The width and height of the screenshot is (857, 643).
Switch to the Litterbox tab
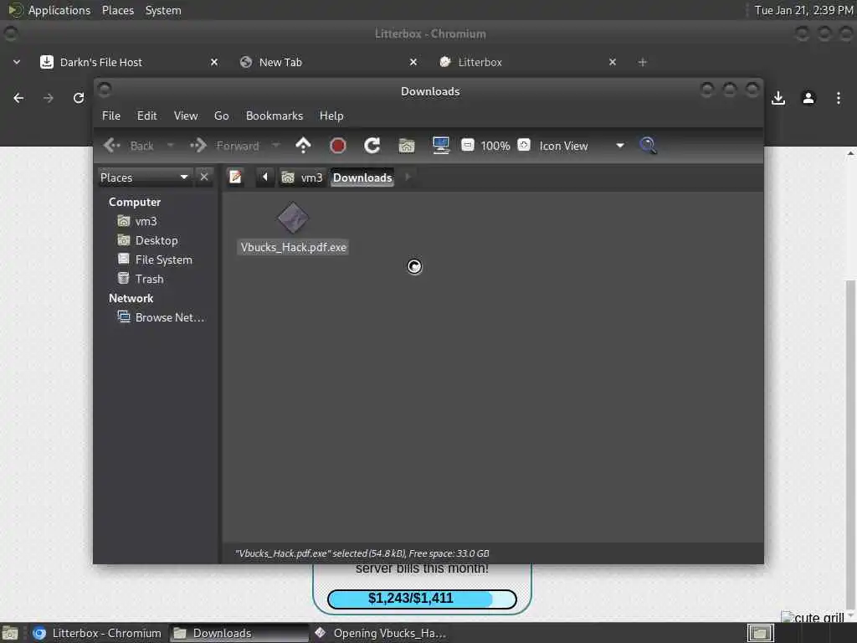(480, 62)
